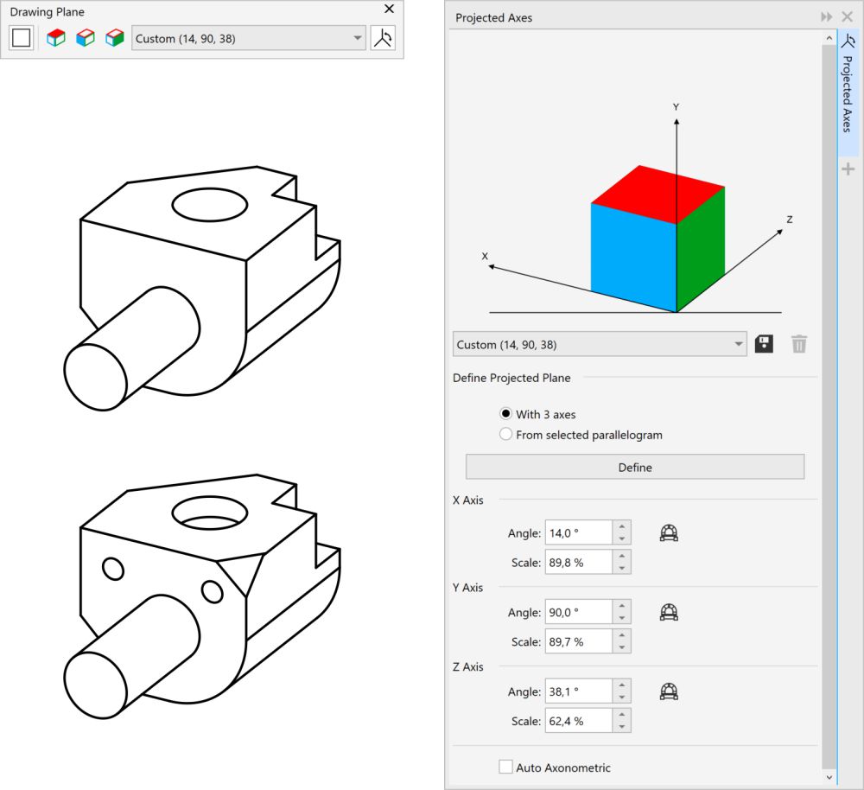This screenshot has width=864, height=790.
Task: Click the red top face of preview cube
Action: click(658, 194)
